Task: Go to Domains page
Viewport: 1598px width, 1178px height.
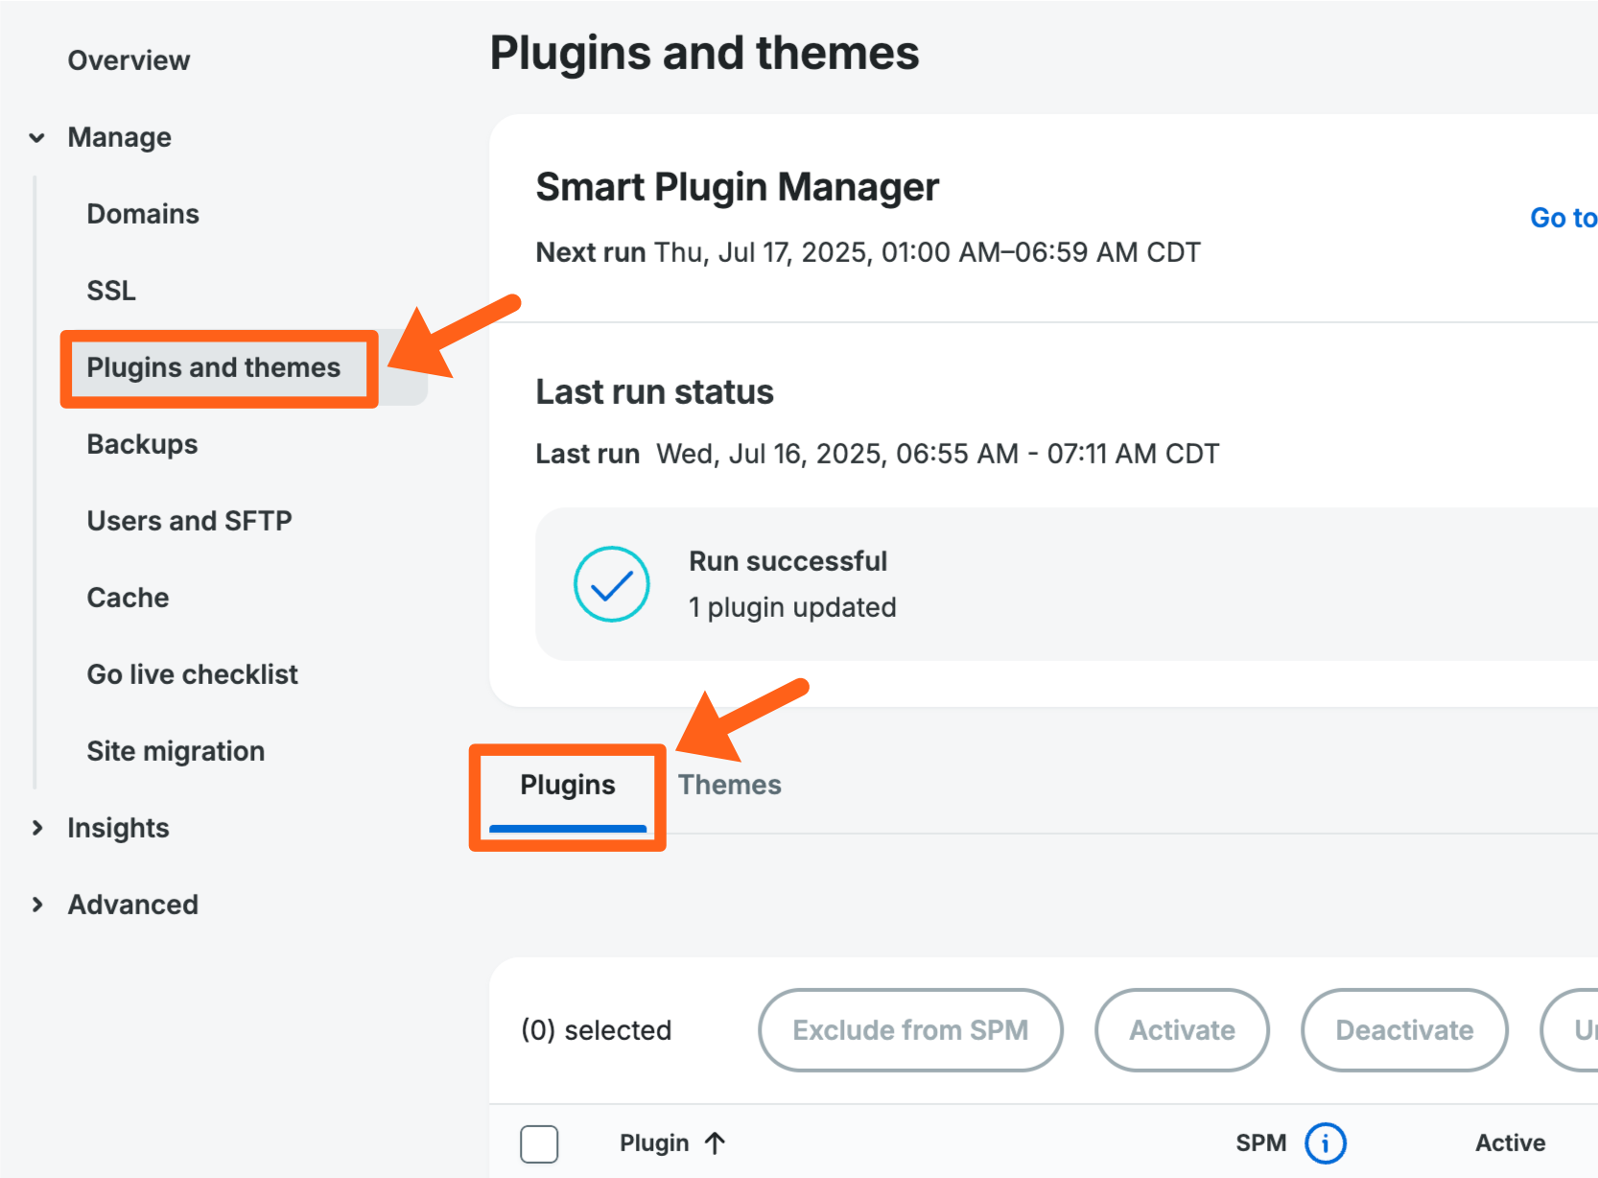Action: tap(143, 214)
